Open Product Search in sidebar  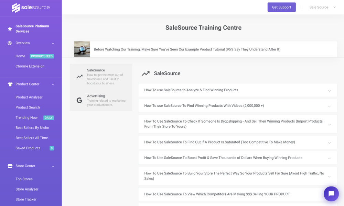tap(28, 107)
